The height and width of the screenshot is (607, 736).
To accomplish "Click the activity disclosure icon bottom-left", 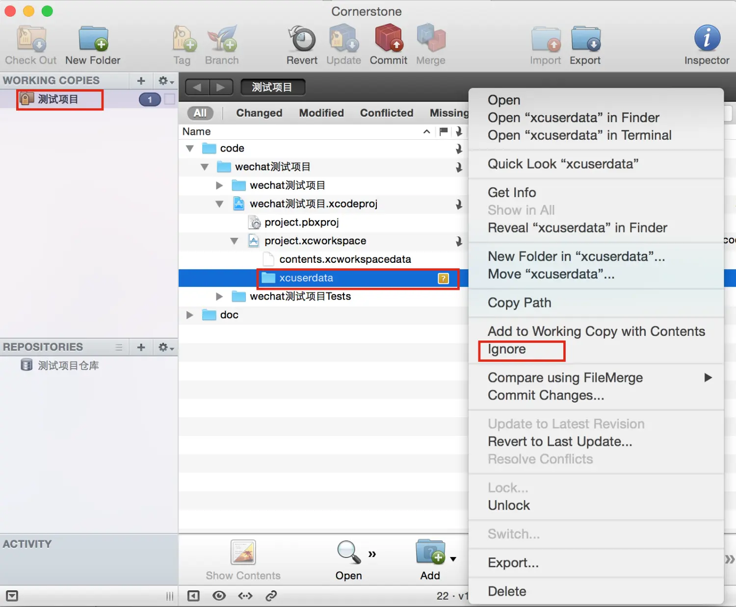I will [x=12, y=596].
